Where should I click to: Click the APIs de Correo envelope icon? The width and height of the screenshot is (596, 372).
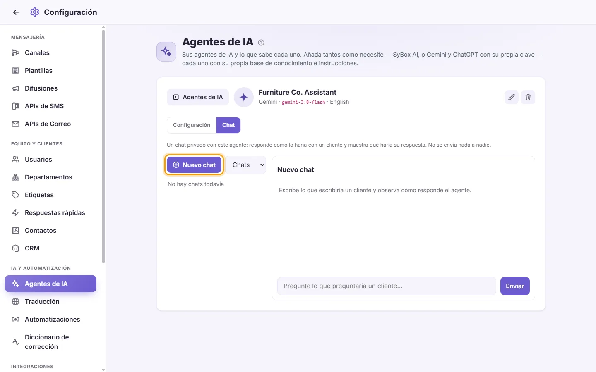click(x=16, y=124)
